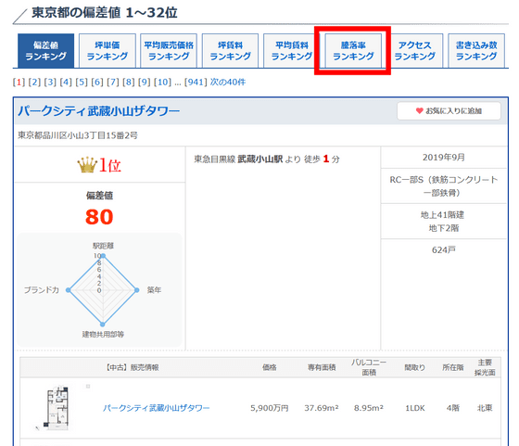Go to pagination page [9]
519x446 pixels.
(144, 82)
